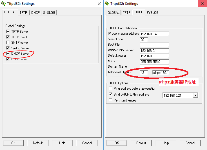
Task: Click the Mask field showing 255.255.255.0
Action: point(154,61)
